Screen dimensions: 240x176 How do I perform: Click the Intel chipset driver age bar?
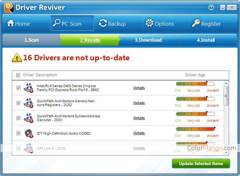(x=195, y=84)
